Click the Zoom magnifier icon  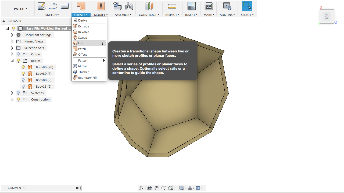pyautogui.click(x=163, y=188)
